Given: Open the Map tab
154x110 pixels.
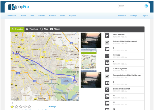Looking at the screenshot, I should point(44,29).
